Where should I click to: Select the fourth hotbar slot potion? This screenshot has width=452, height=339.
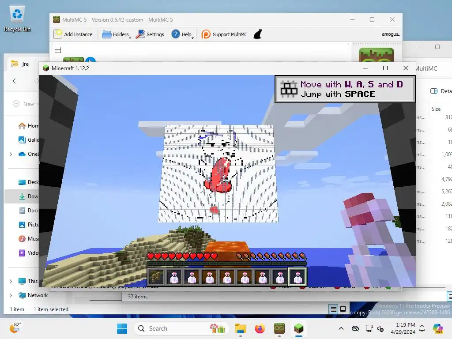[x=210, y=277]
